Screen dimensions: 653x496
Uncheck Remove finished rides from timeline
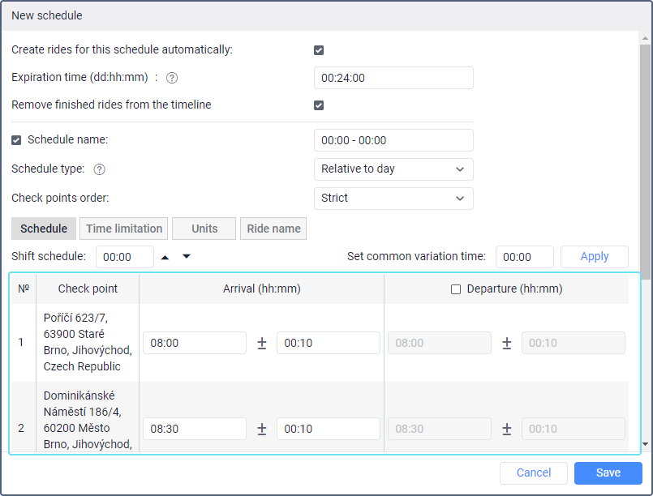coord(319,105)
